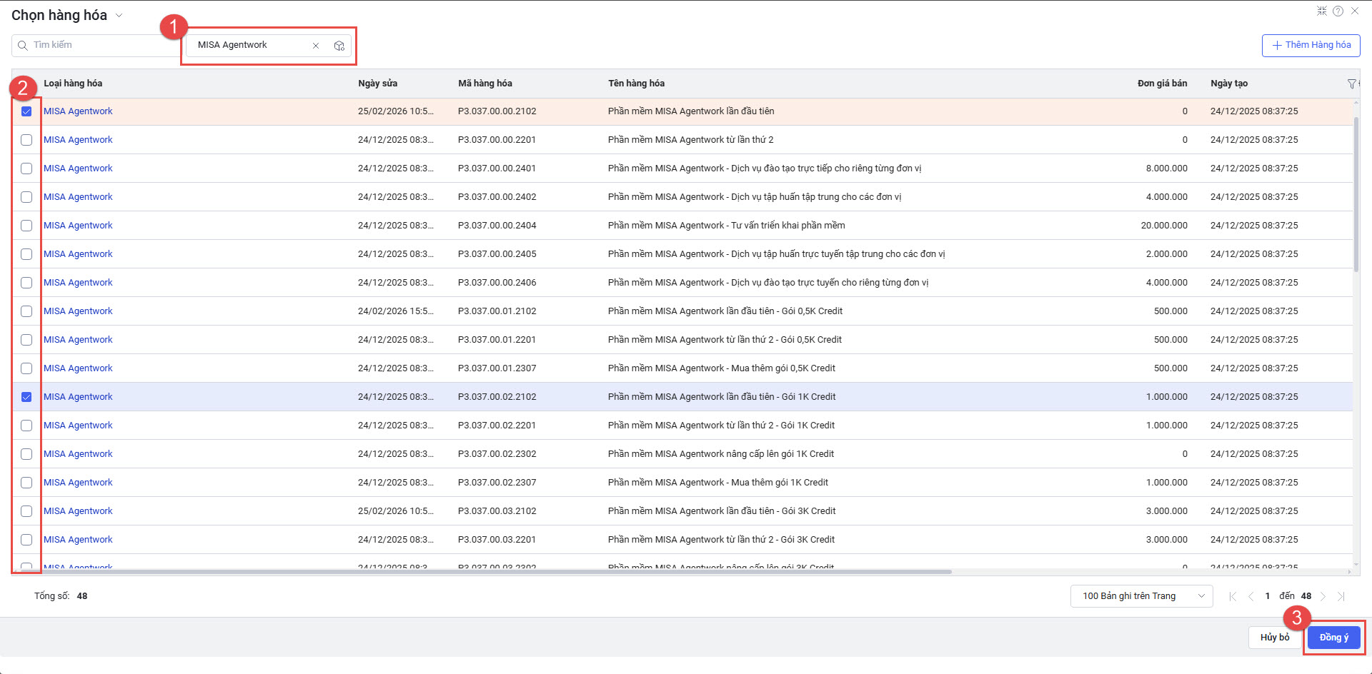The height and width of the screenshot is (674, 1372).
Task: Jump to the last page arrow
Action: click(x=1341, y=597)
